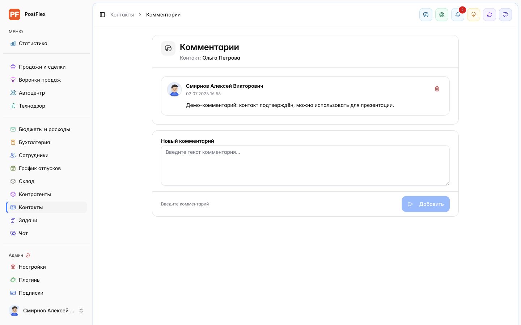
Task: Click the PostFlex brand name
Action: coord(35,14)
